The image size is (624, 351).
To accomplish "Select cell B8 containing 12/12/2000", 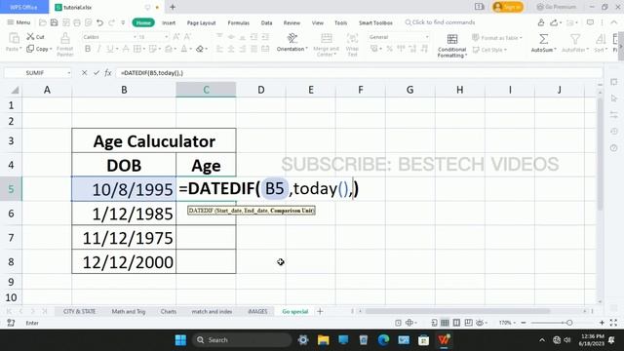I will 124,261.
